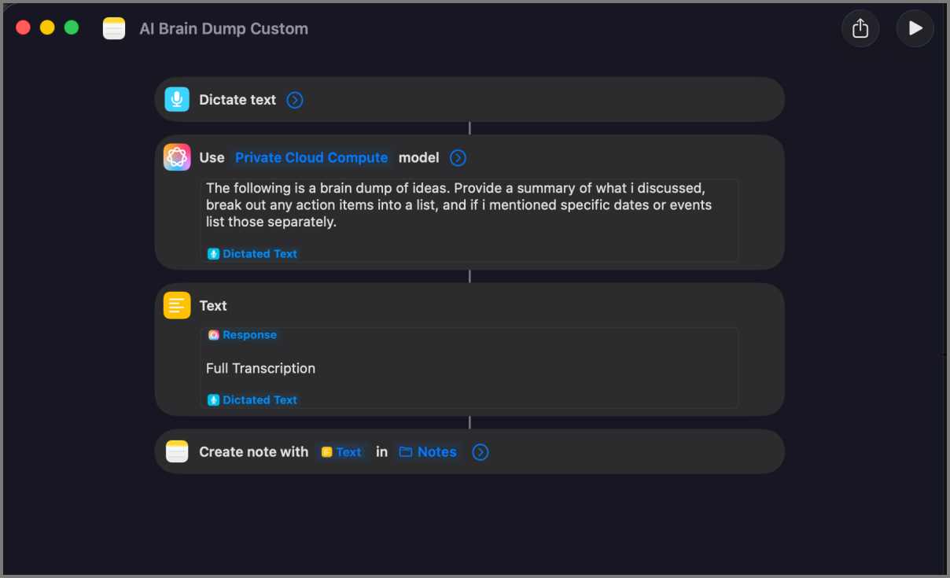This screenshot has height=578, width=950.
Task: Click the shortcut icon beside the title
Action: [113, 28]
